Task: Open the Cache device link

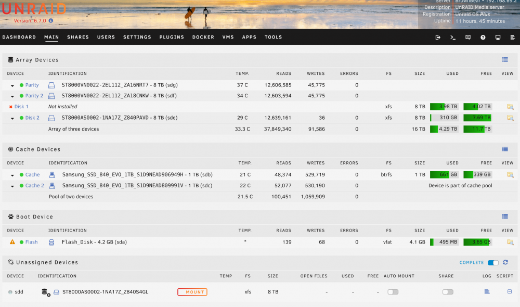Action: [x=32, y=175]
